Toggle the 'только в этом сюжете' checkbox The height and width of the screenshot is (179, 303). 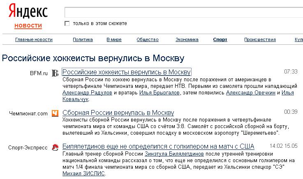[67, 23]
